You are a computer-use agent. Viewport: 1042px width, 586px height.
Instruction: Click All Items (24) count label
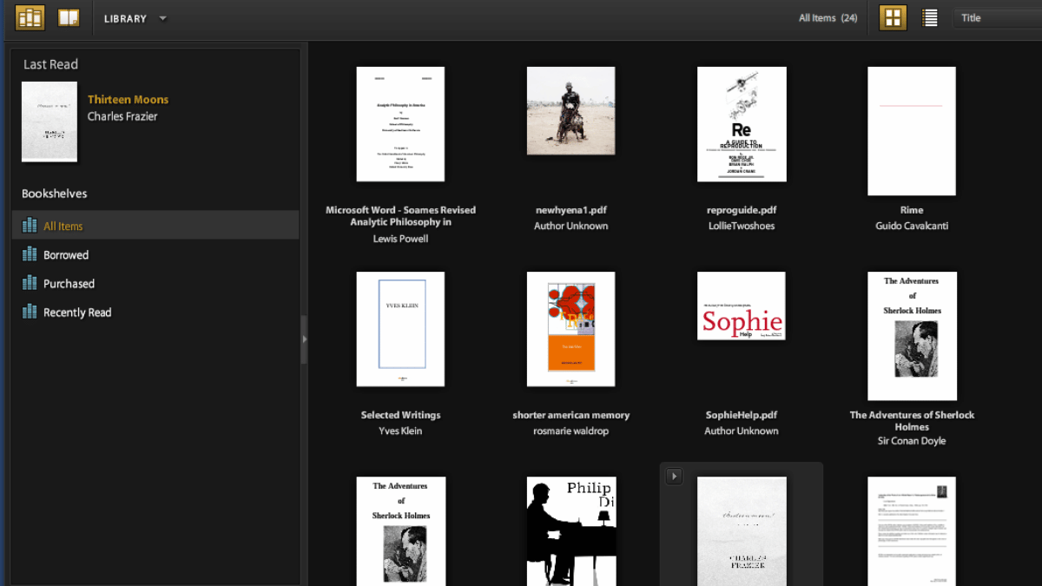coord(828,18)
